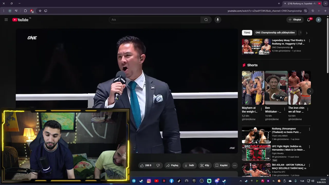Click the main video player area
Viewport: 329px width, 185px height.
point(127,91)
